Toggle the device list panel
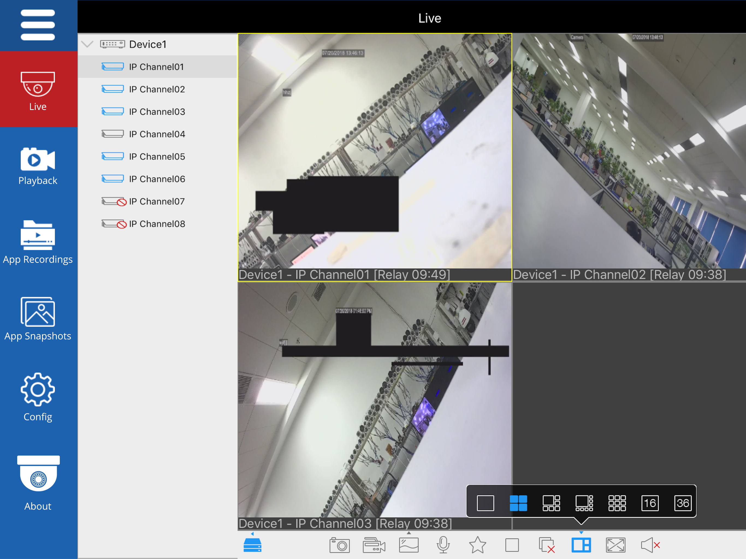Image resolution: width=746 pixels, height=559 pixels. point(252,545)
